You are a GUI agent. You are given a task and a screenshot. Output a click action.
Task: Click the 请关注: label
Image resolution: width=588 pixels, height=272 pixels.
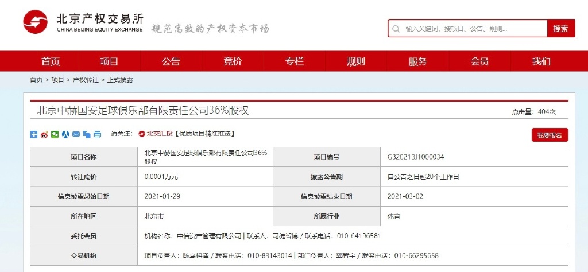122,133
